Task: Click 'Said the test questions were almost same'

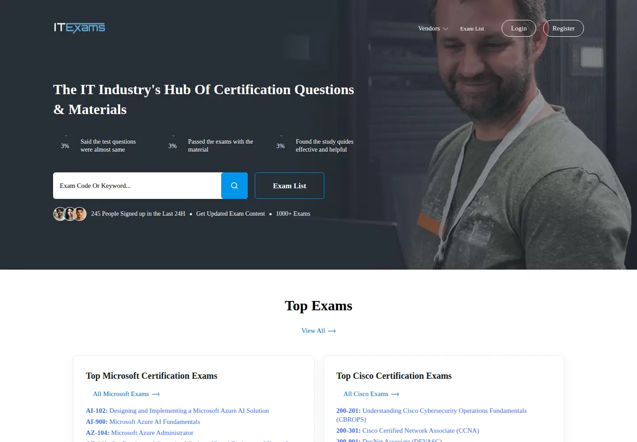Action: [108, 145]
